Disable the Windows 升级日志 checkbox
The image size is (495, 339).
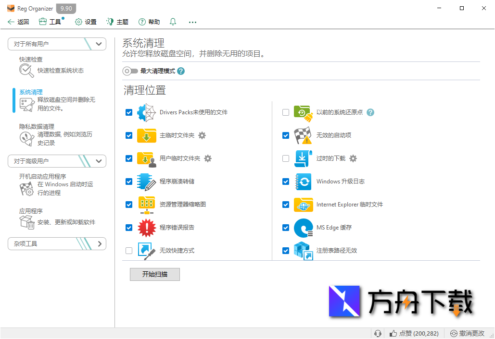tap(286, 182)
